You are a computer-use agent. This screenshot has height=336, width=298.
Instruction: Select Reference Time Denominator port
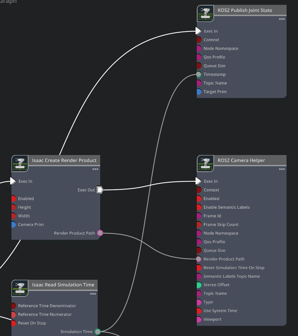point(14,306)
